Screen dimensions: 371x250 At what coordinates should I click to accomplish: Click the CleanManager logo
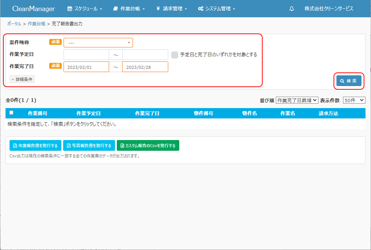33,9
